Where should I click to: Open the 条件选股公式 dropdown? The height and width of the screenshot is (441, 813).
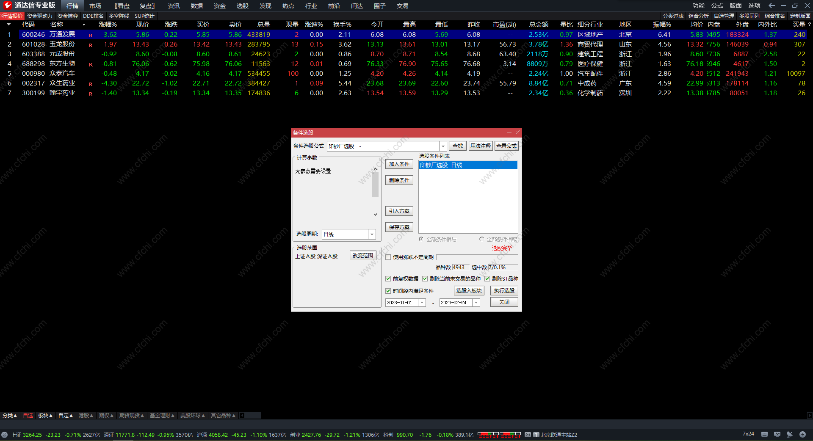tap(443, 146)
